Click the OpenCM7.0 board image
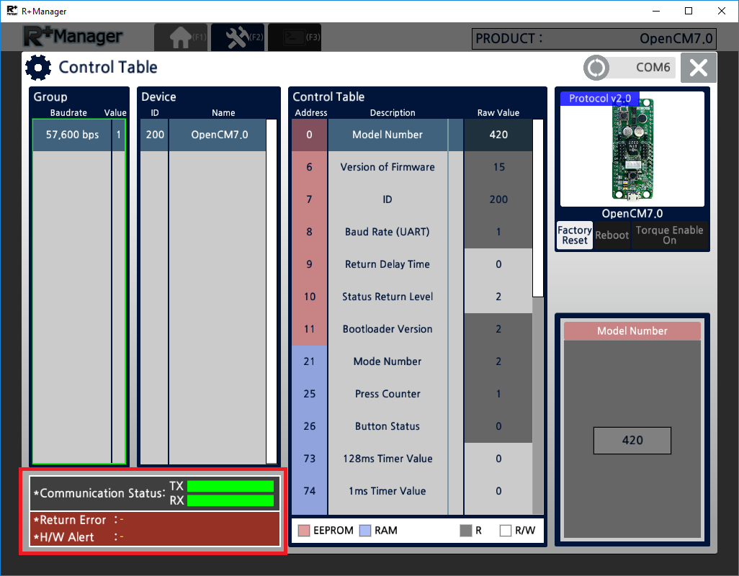This screenshot has width=739, height=576. point(632,150)
